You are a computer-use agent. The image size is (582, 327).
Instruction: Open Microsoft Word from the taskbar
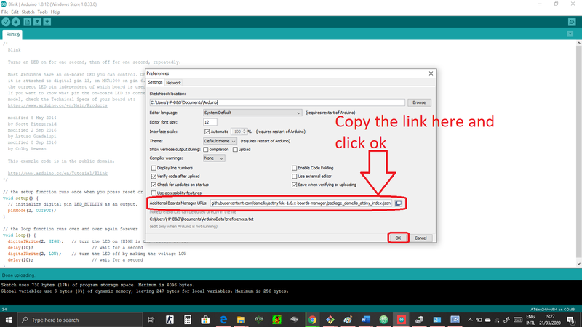366,320
